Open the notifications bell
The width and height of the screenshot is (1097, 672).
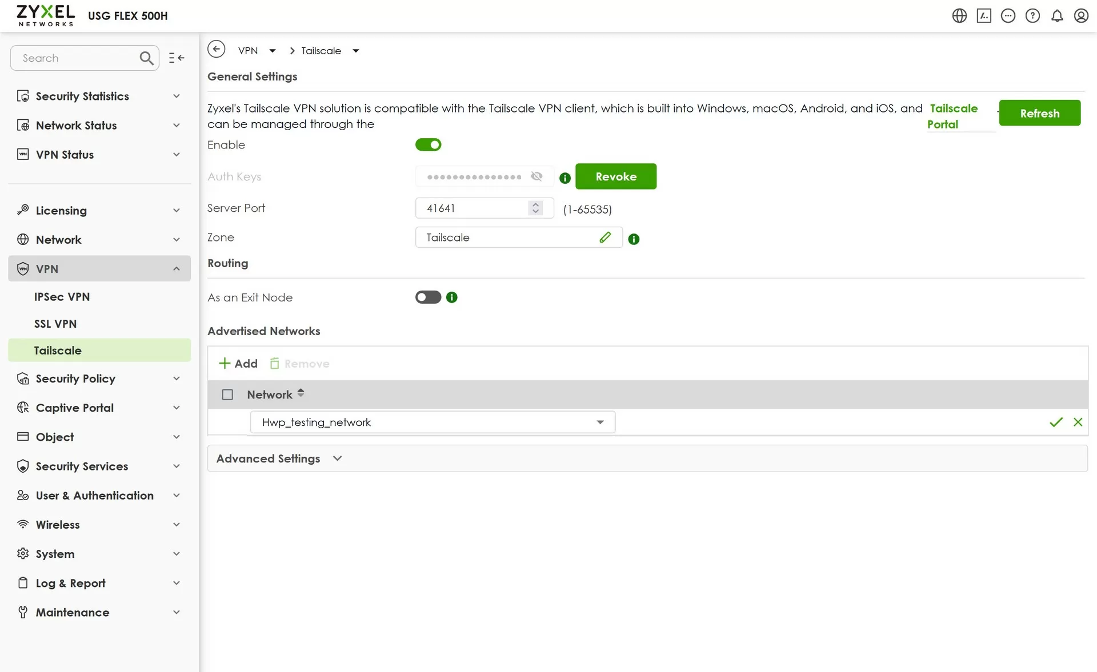tap(1056, 16)
